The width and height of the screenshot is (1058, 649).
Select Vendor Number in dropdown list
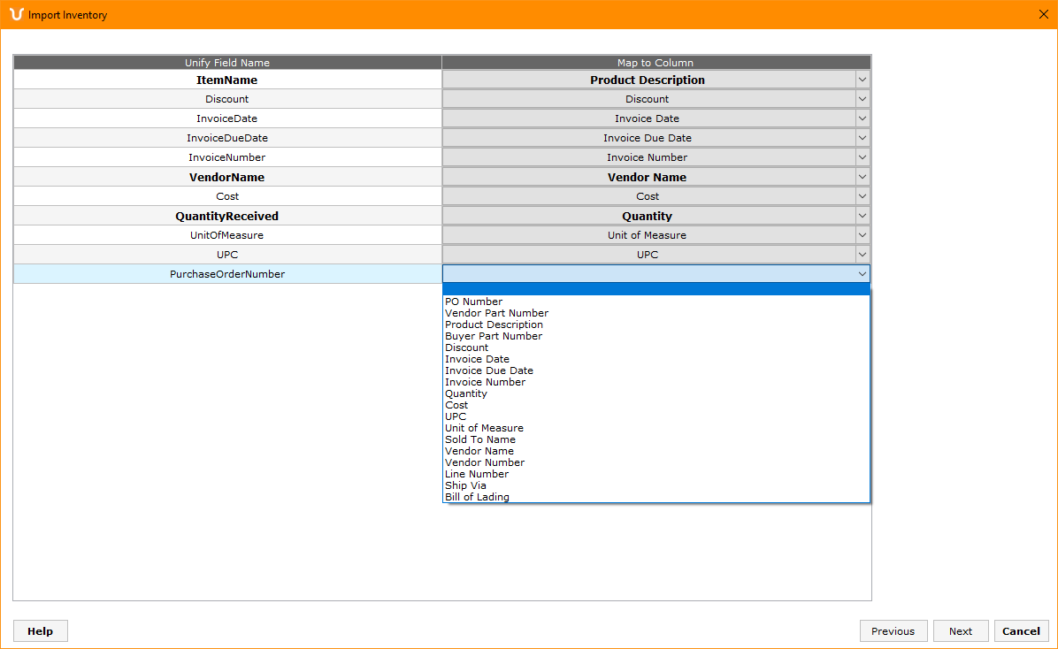pyautogui.click(x=485, y=462)
